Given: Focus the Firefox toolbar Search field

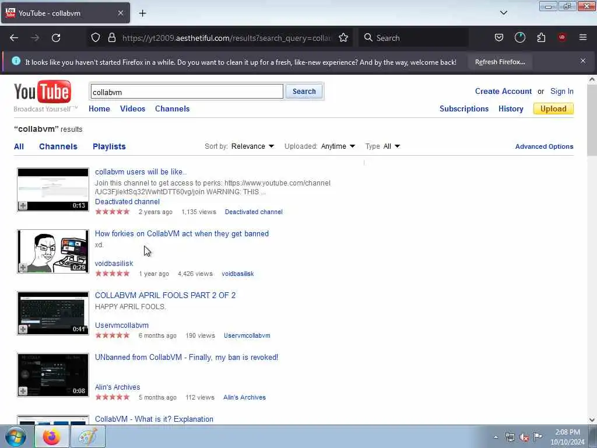Looking at the screenshot, I should [x=413, y=38].
